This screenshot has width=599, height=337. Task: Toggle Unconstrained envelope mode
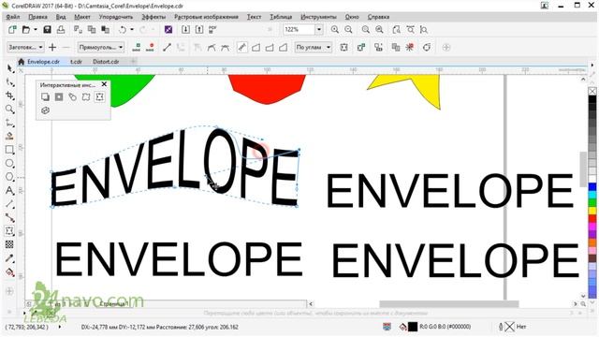pos(241,48)
